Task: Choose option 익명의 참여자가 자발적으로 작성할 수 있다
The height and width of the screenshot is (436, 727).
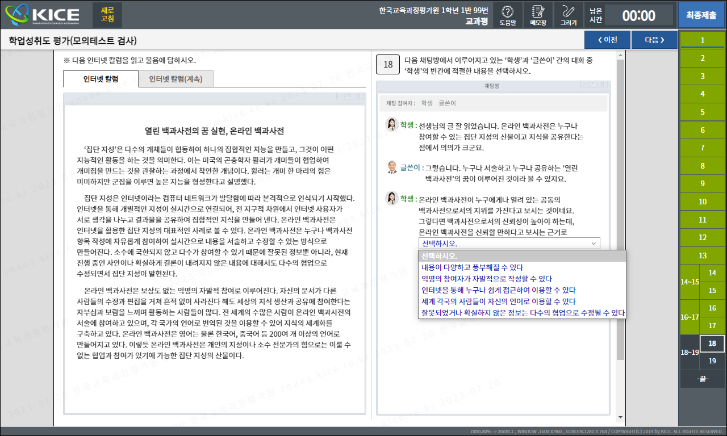Action: 486,279
